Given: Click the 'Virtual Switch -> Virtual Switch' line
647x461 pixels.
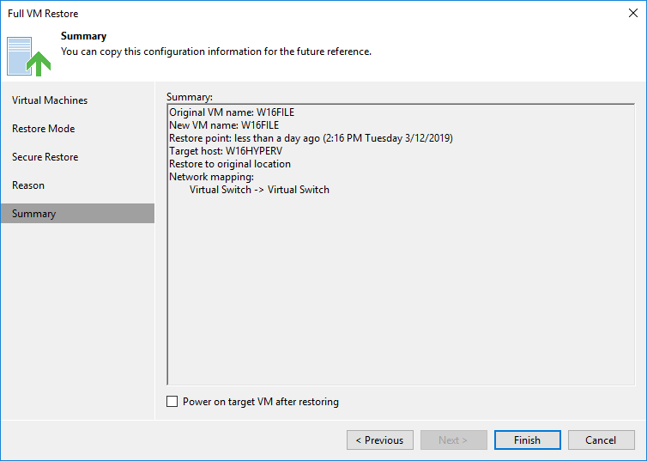Looking at the screenshot, I should 259,190.
